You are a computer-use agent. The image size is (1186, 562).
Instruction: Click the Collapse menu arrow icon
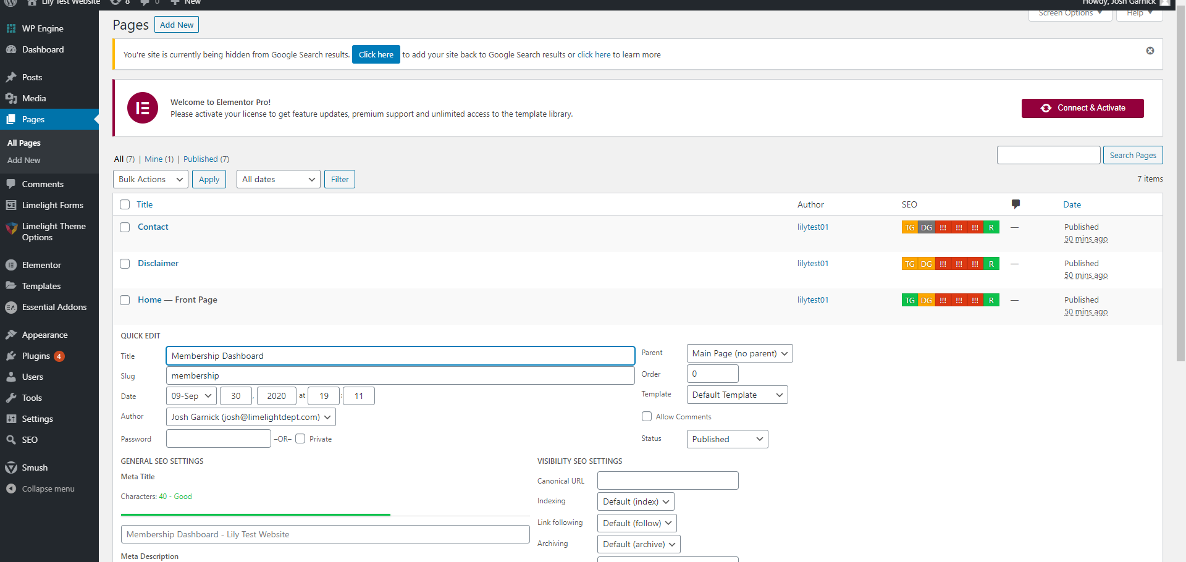click(x=11, y=489)
